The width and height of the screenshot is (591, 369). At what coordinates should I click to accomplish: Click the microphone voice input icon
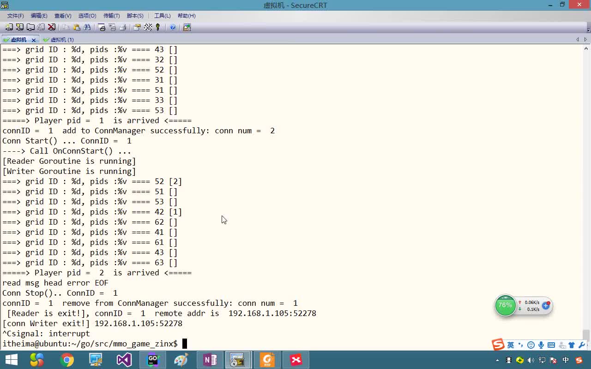pyautogui.click(x=541, y=345)
